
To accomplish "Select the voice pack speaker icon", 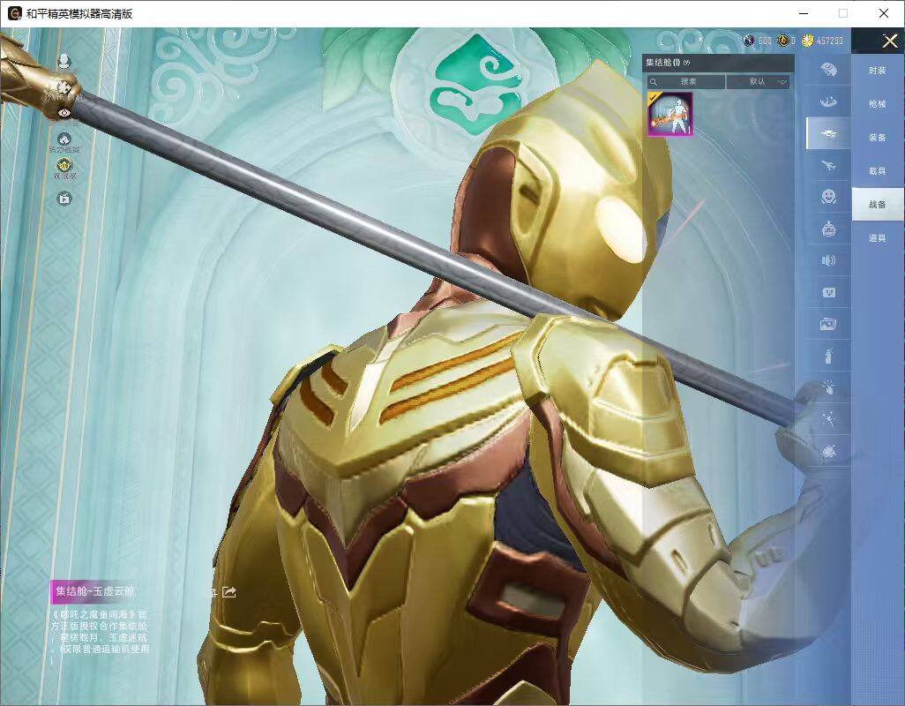I will click(x=828, y=261).
